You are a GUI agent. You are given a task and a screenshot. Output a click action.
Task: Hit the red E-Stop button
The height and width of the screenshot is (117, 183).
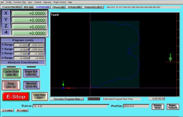tap(16, 97)
